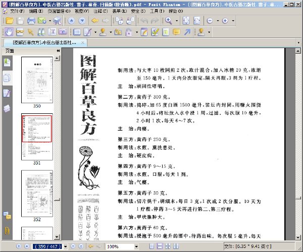This screenshot has height=252, width=303.
Task: Collapse the 页面 panel with double arrow
Action: [58, 51]
